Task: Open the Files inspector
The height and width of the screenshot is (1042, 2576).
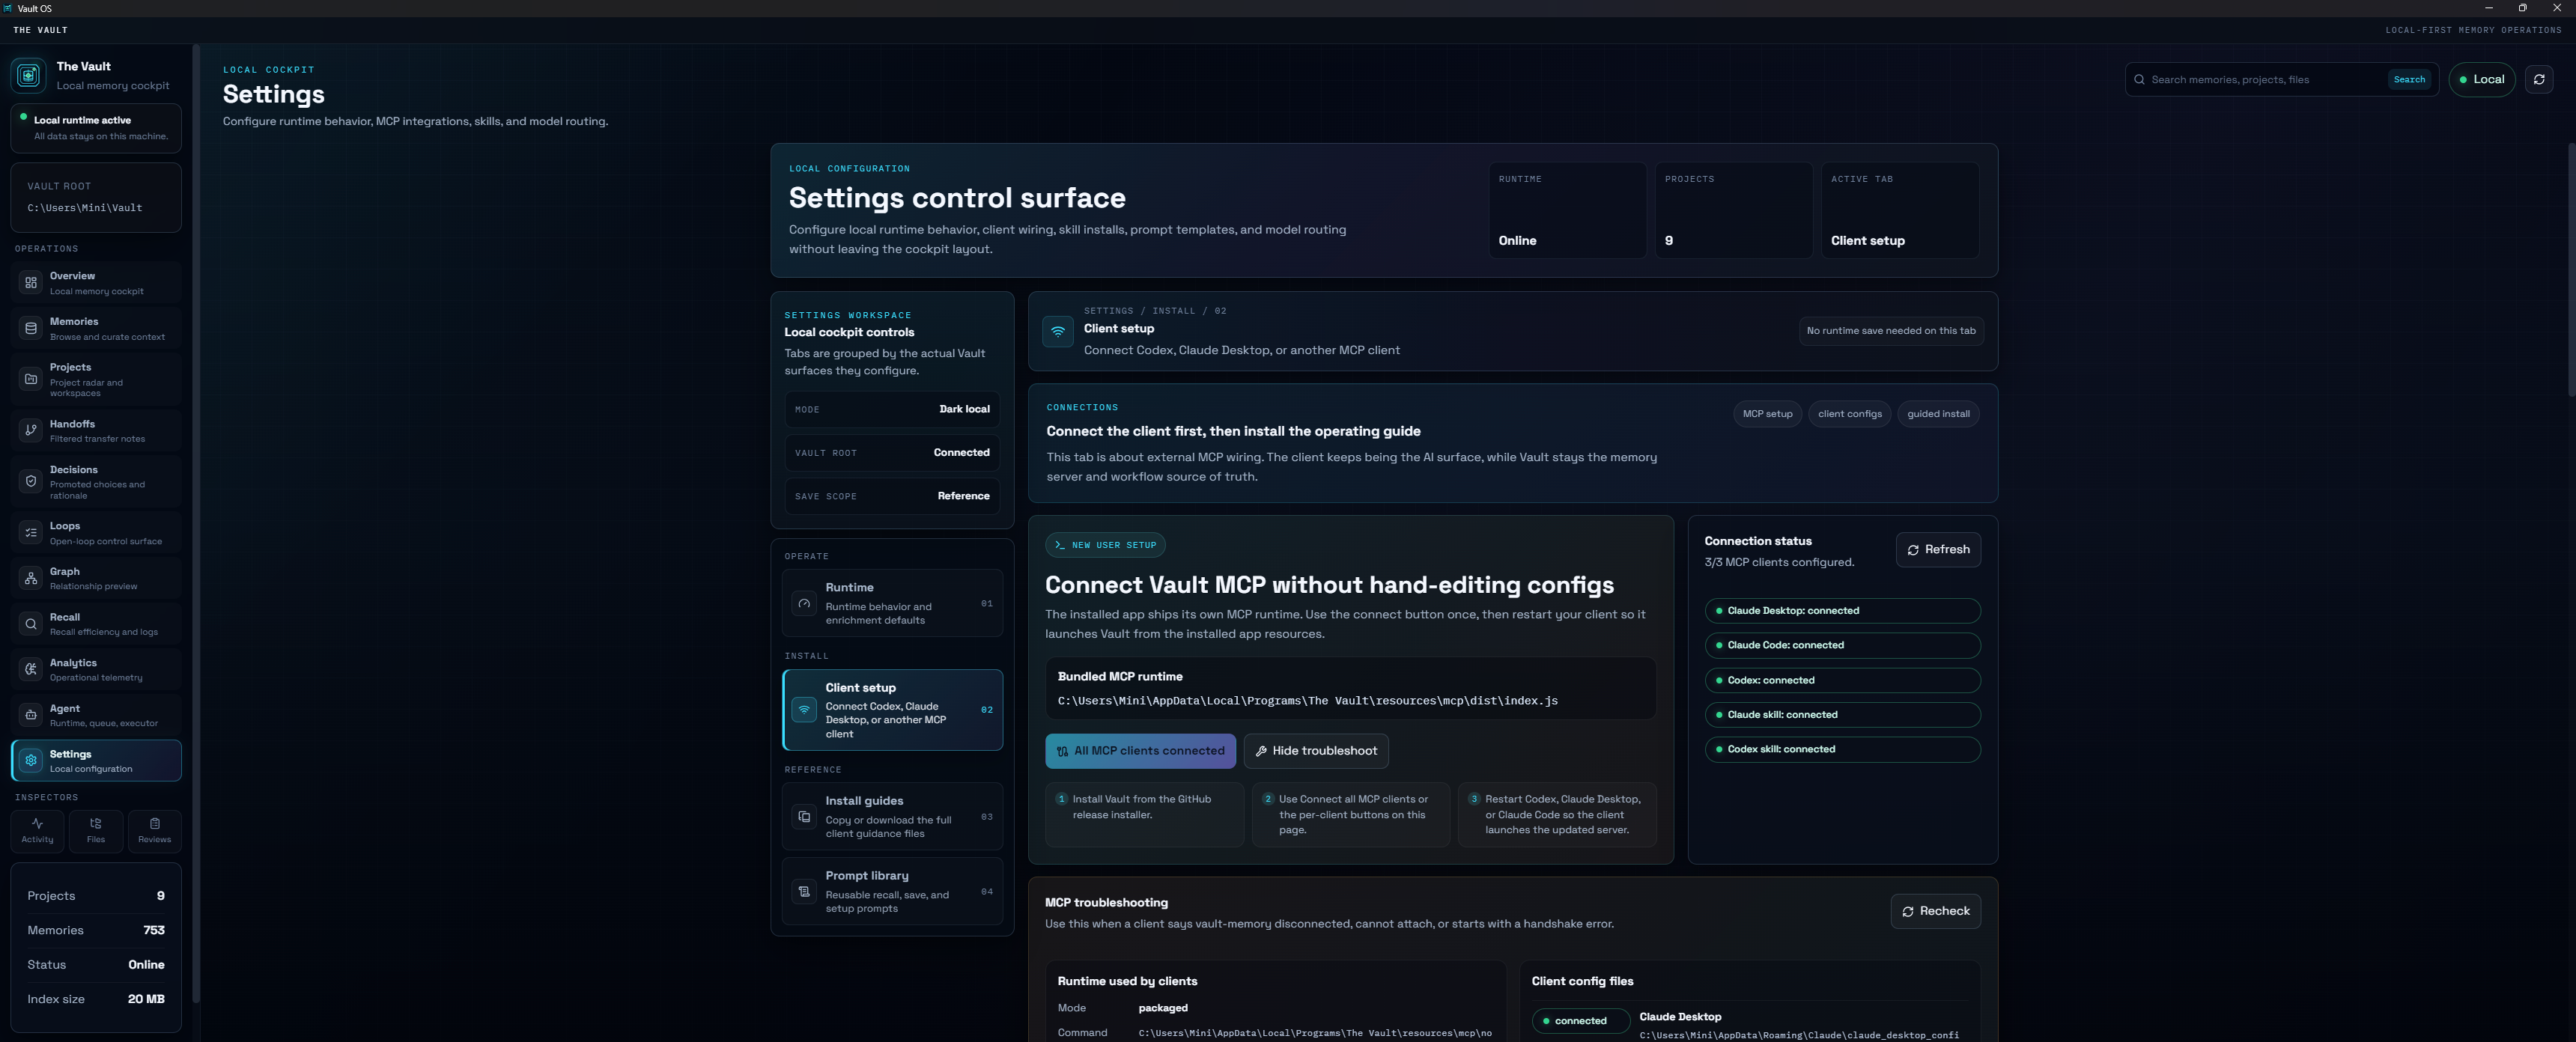Action: 96,831
